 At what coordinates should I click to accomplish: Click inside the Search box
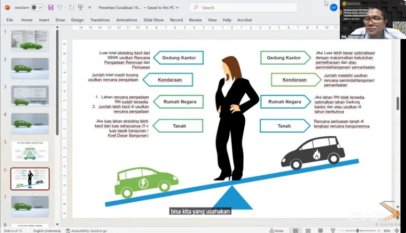click(243, 7)
